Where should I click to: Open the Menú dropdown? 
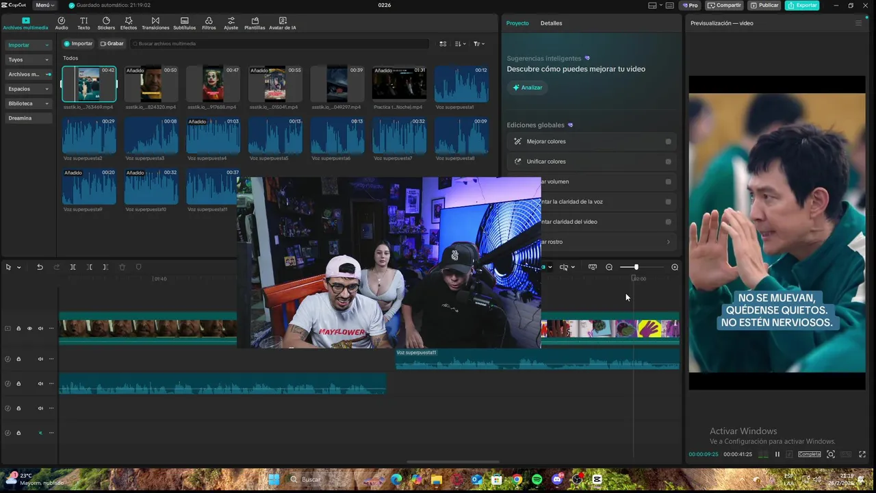point(45,5)
